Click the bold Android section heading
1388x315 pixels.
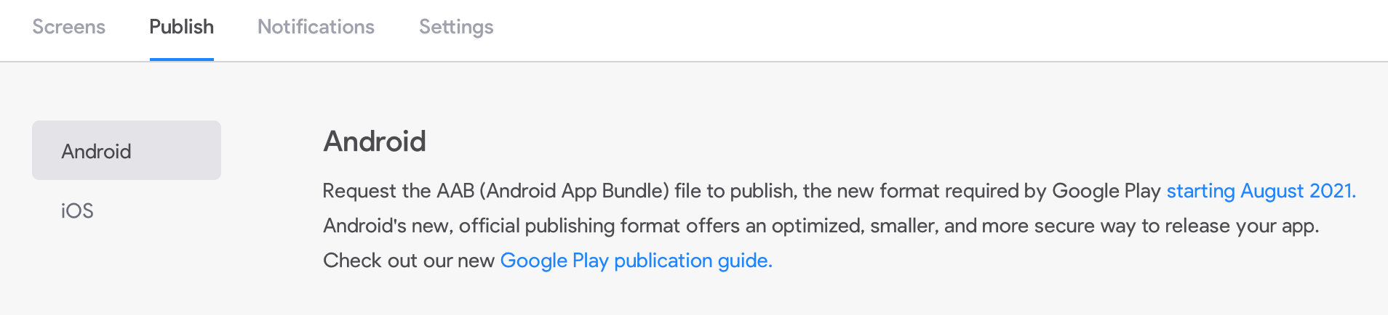(375, 142)
